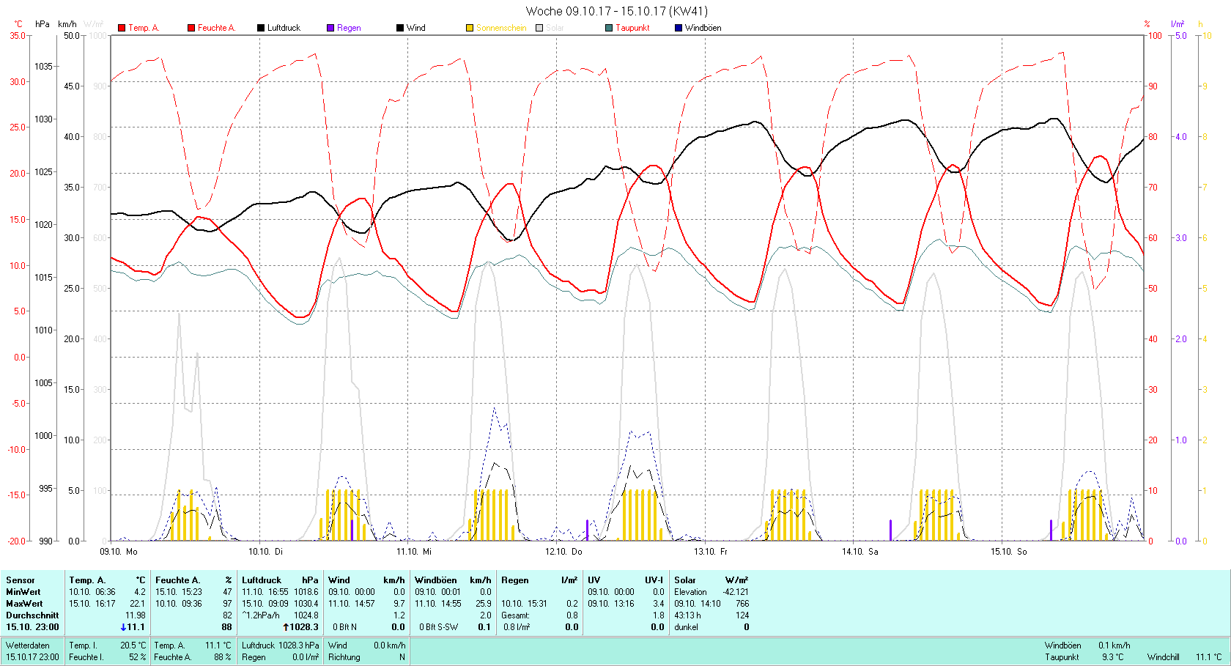Click the red Temp. A. legend swatch
This screenshot has height=666, width=1231.
click(x=122, y=28)
